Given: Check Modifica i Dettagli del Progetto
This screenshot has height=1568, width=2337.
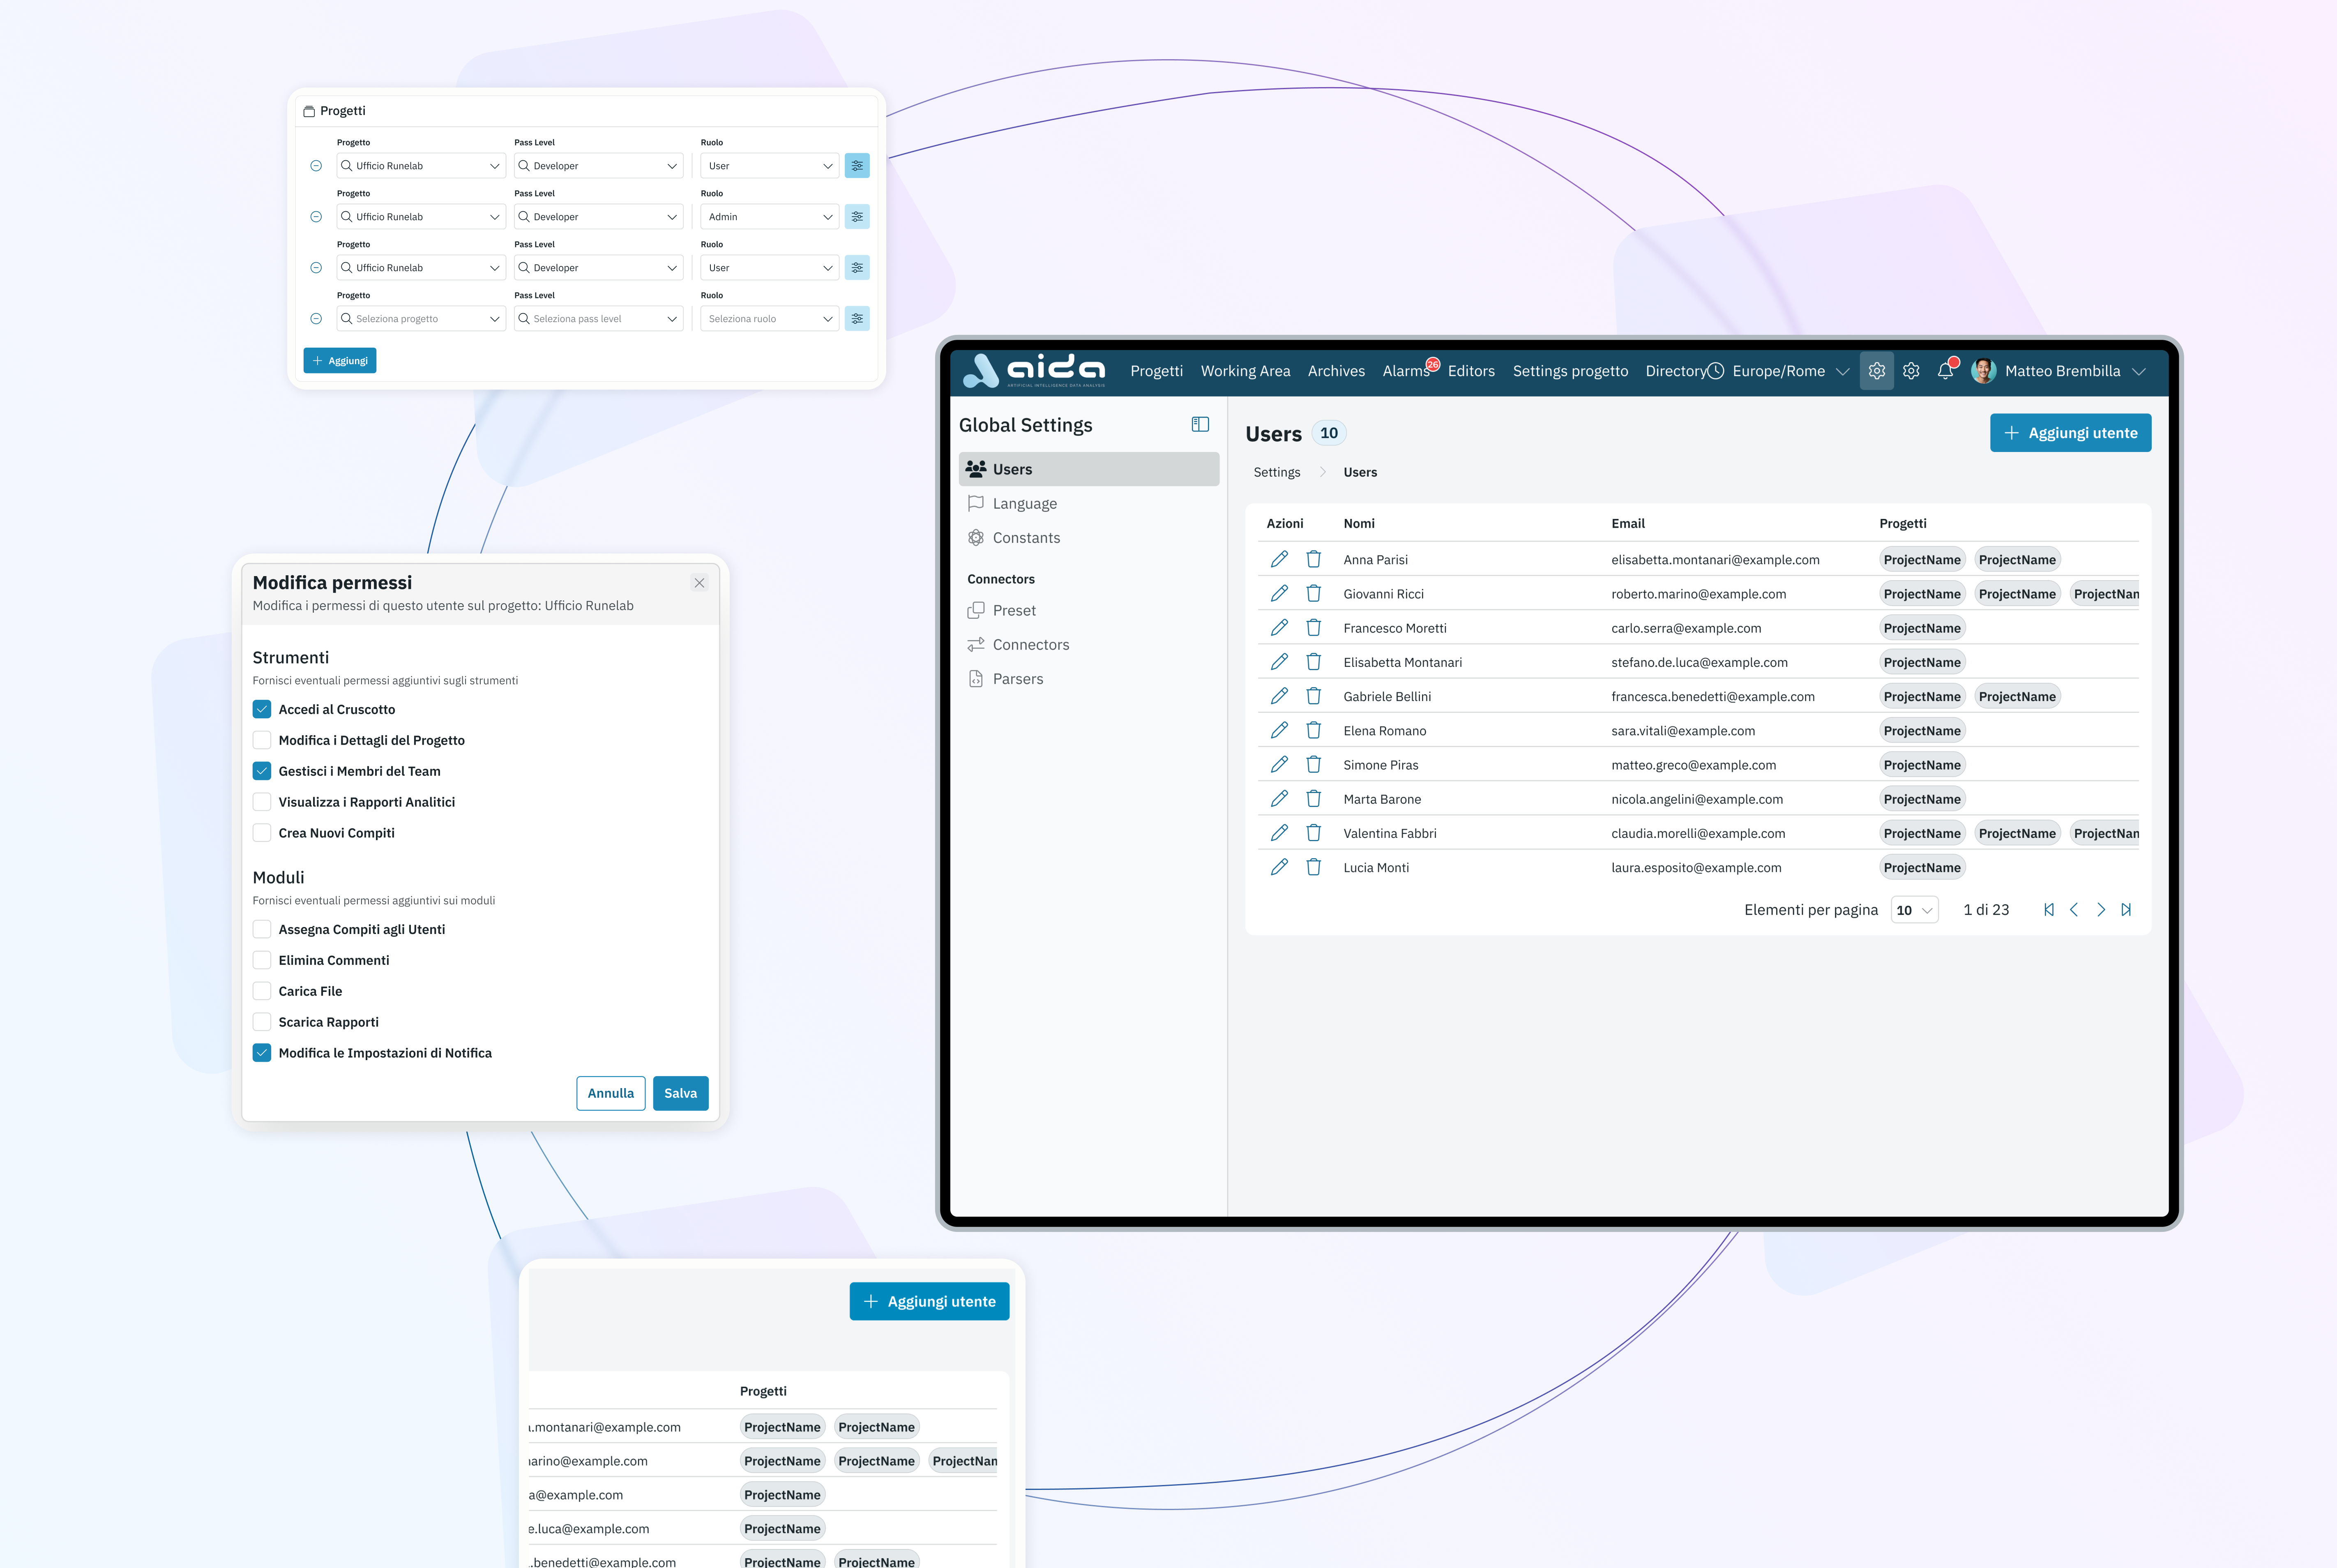Looking at the screenshot, I should pos(262,740).
